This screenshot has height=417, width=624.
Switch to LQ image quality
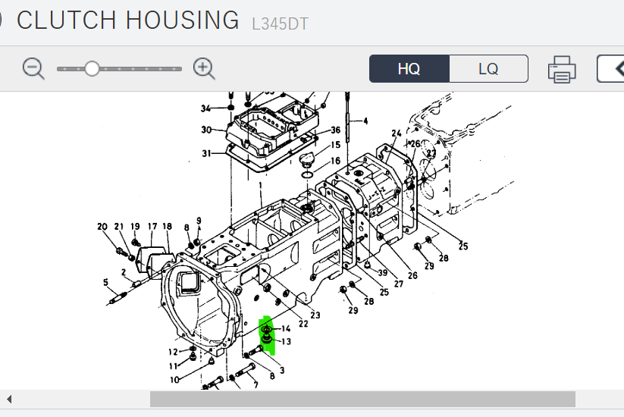click(488, 69)
